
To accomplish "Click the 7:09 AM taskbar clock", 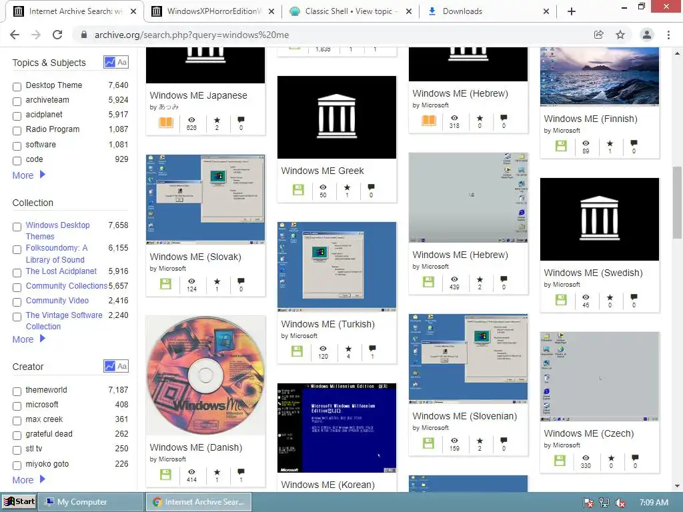I will tap(654, 503).
